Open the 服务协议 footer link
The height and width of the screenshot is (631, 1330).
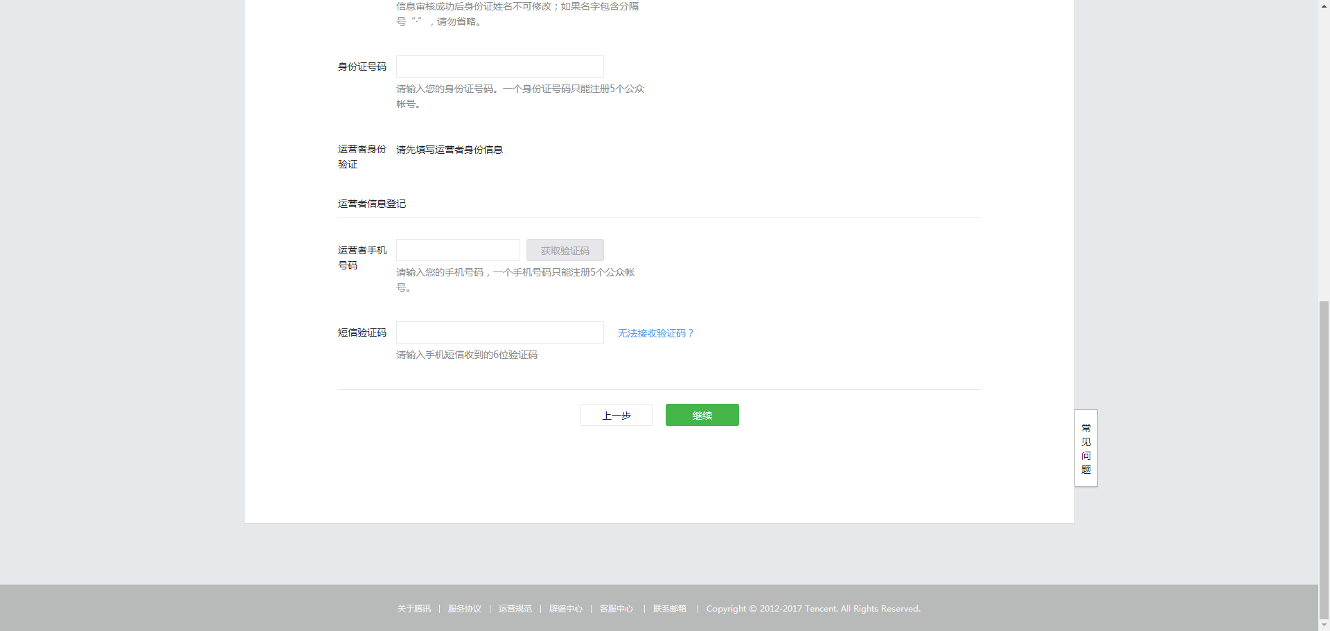[464, 608]
